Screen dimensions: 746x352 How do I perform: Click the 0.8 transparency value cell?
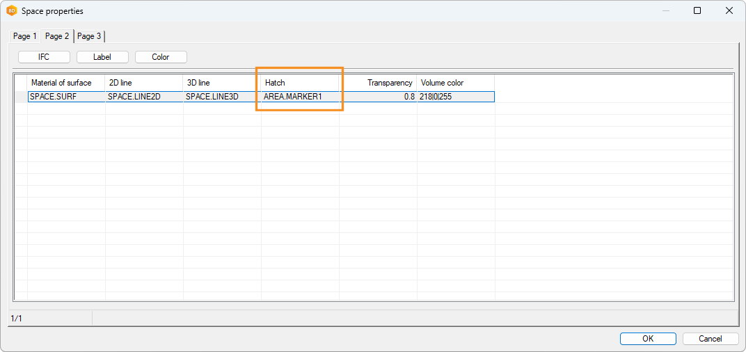click(x=378, y=97)
